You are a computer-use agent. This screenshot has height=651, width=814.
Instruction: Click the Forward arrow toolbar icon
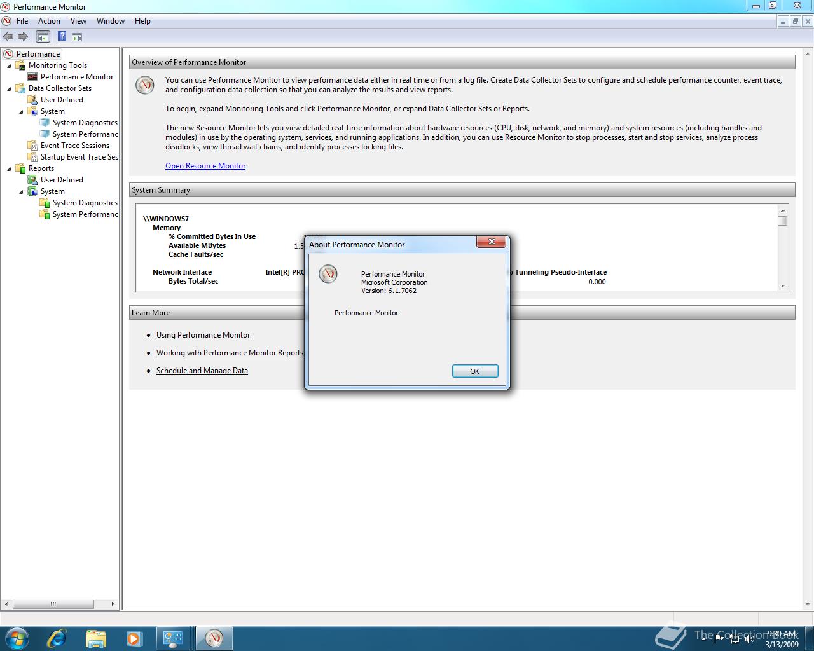pyautogui.click(x=23, y=37)
